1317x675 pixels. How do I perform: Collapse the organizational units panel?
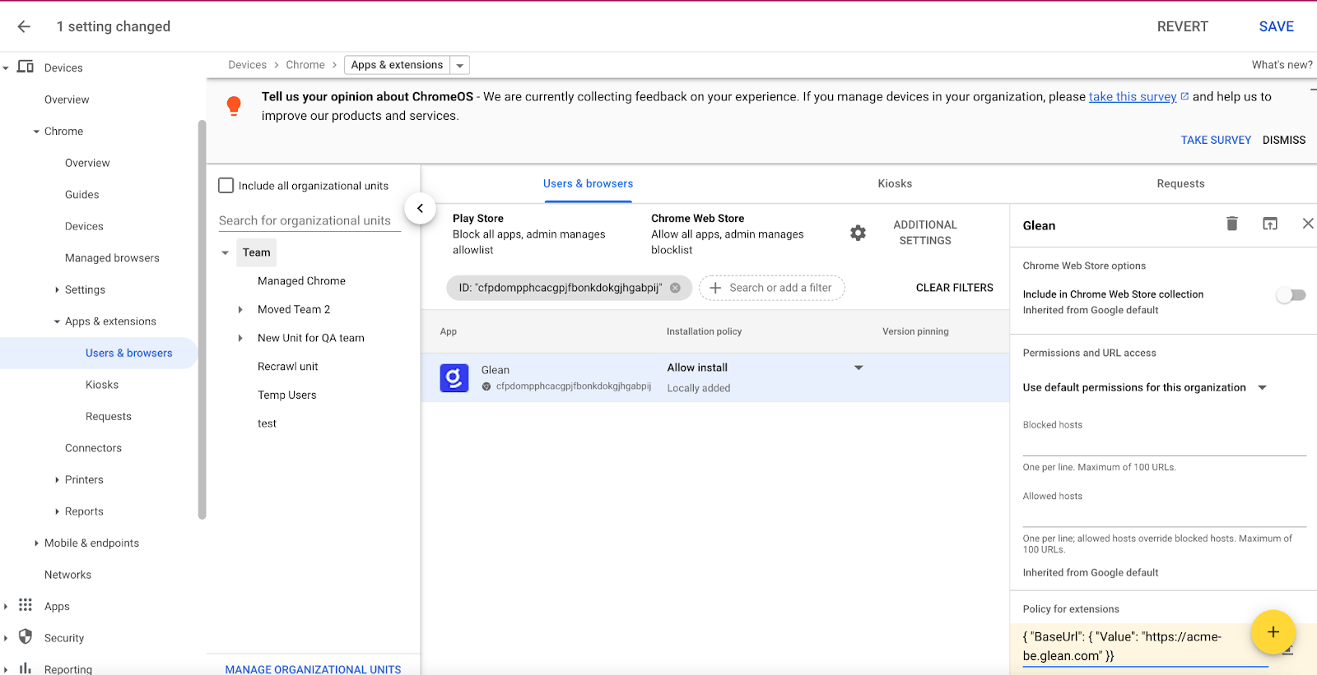pos(420,208)
